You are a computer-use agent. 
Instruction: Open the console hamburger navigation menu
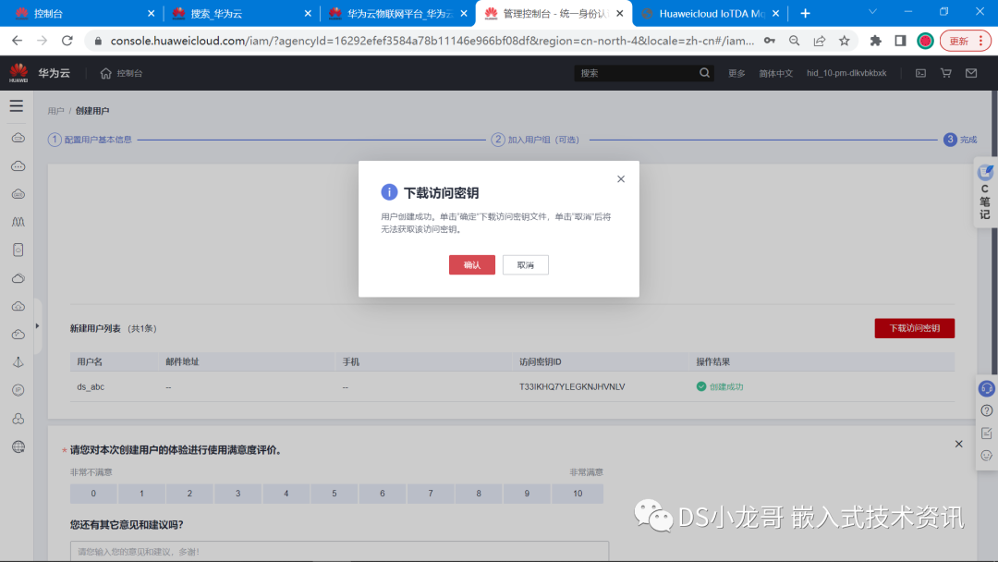(x=17, y=104)
